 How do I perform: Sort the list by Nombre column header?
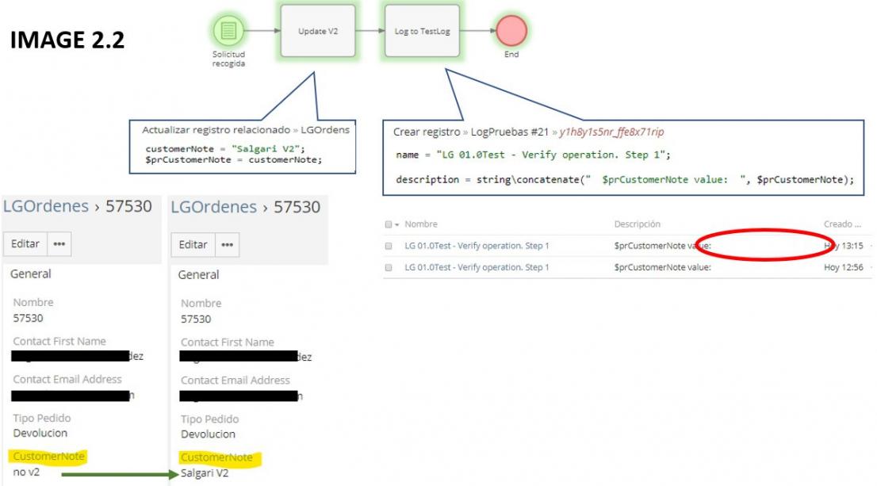(421, 224)
